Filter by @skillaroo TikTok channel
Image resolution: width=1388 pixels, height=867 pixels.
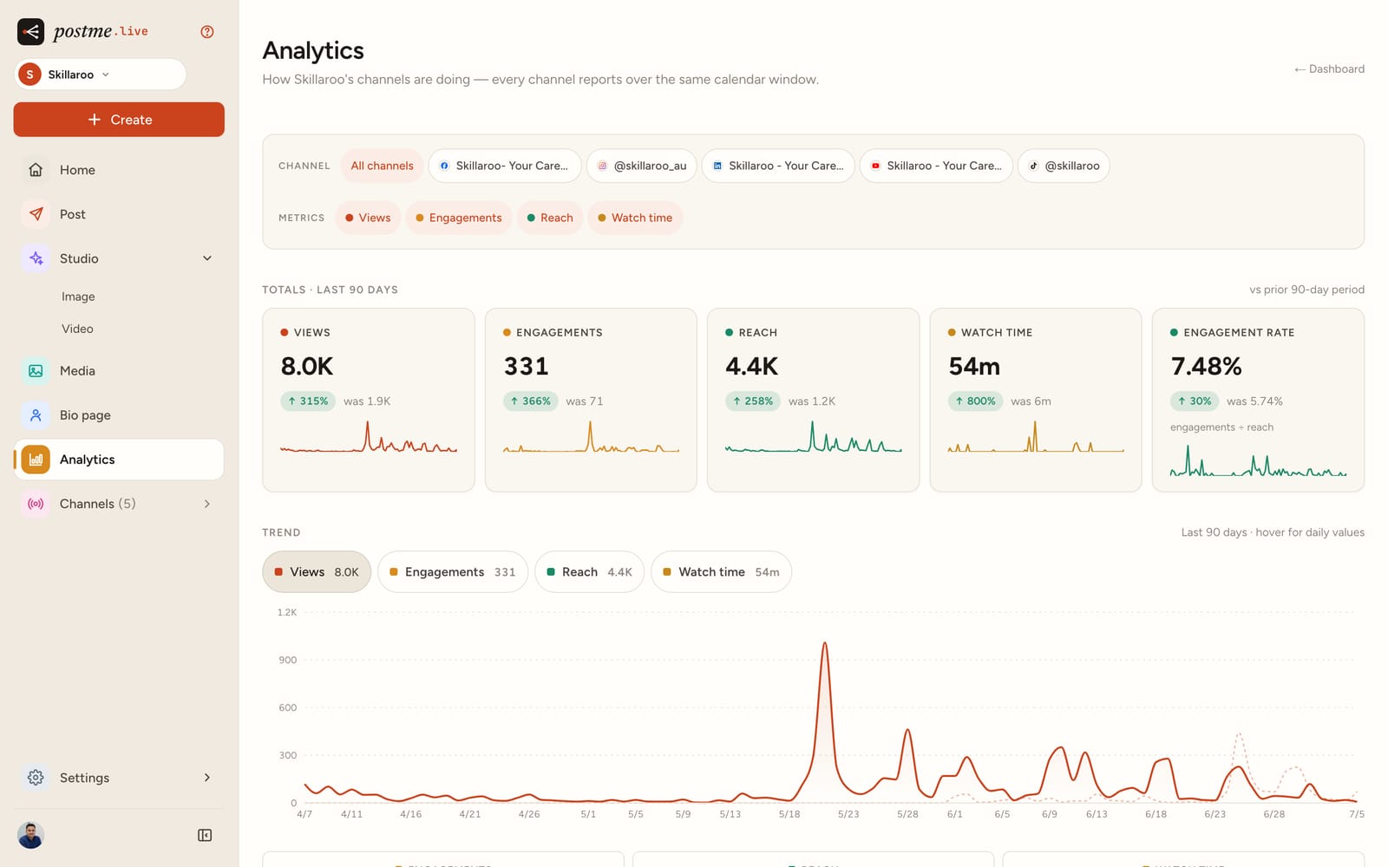pos(1064,166)
